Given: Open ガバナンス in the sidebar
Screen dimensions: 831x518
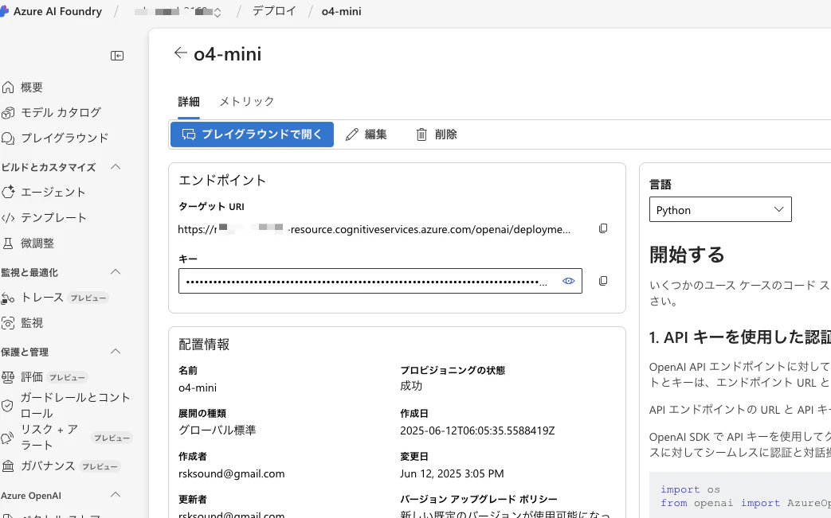Looking at the screenshot, I should tap(48, 465).
